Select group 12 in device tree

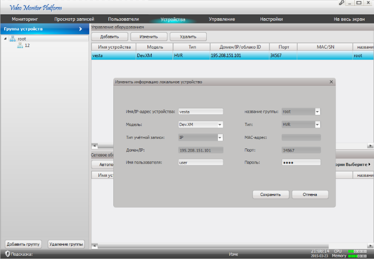(27, 45)
